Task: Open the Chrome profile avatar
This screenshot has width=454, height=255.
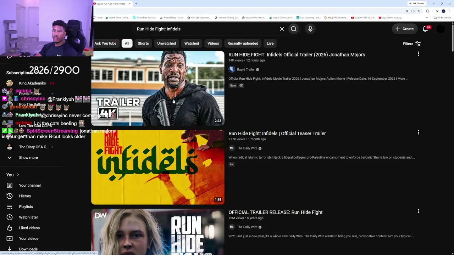Action: pyautogui.click(x=443, y=11)
